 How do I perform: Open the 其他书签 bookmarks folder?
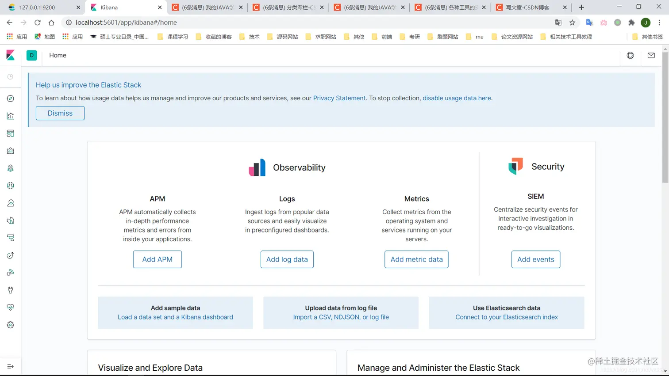point(648,37)
